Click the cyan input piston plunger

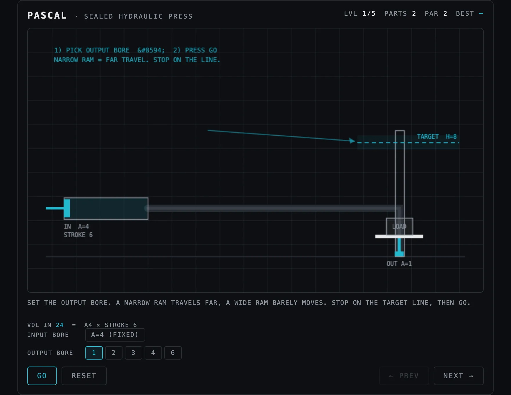click(x=67, y=208)
